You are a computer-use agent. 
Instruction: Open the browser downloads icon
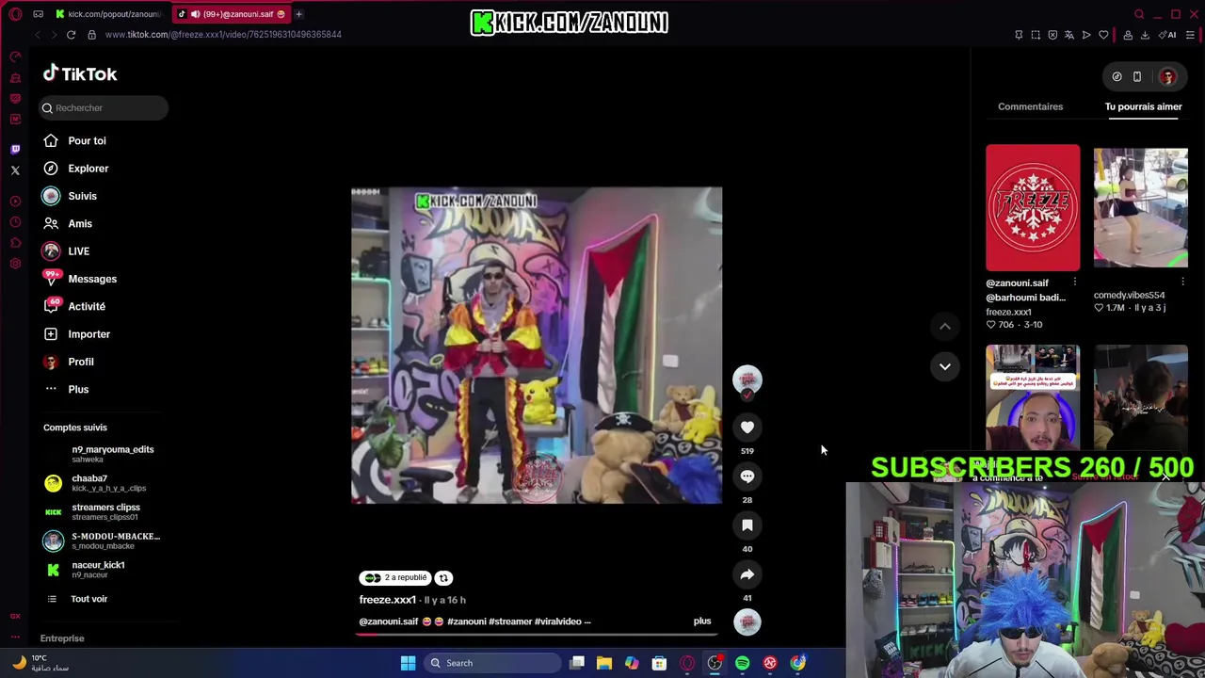[1145, 35]
